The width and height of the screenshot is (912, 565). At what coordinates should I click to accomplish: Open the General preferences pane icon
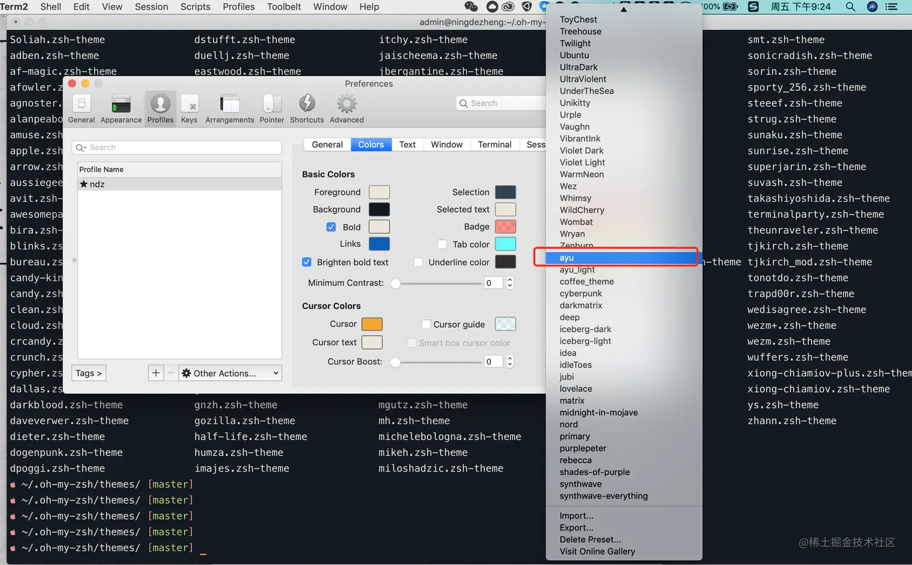(81, 109)
